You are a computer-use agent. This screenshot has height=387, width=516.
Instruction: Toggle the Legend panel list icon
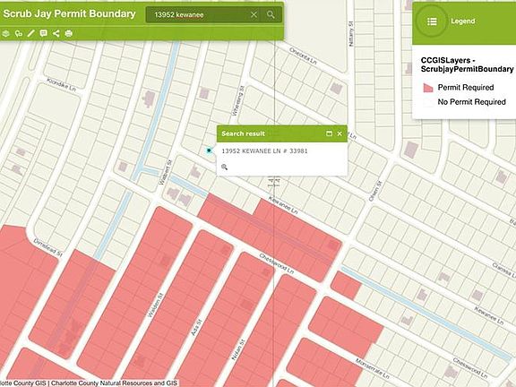[x=432, y=21]
